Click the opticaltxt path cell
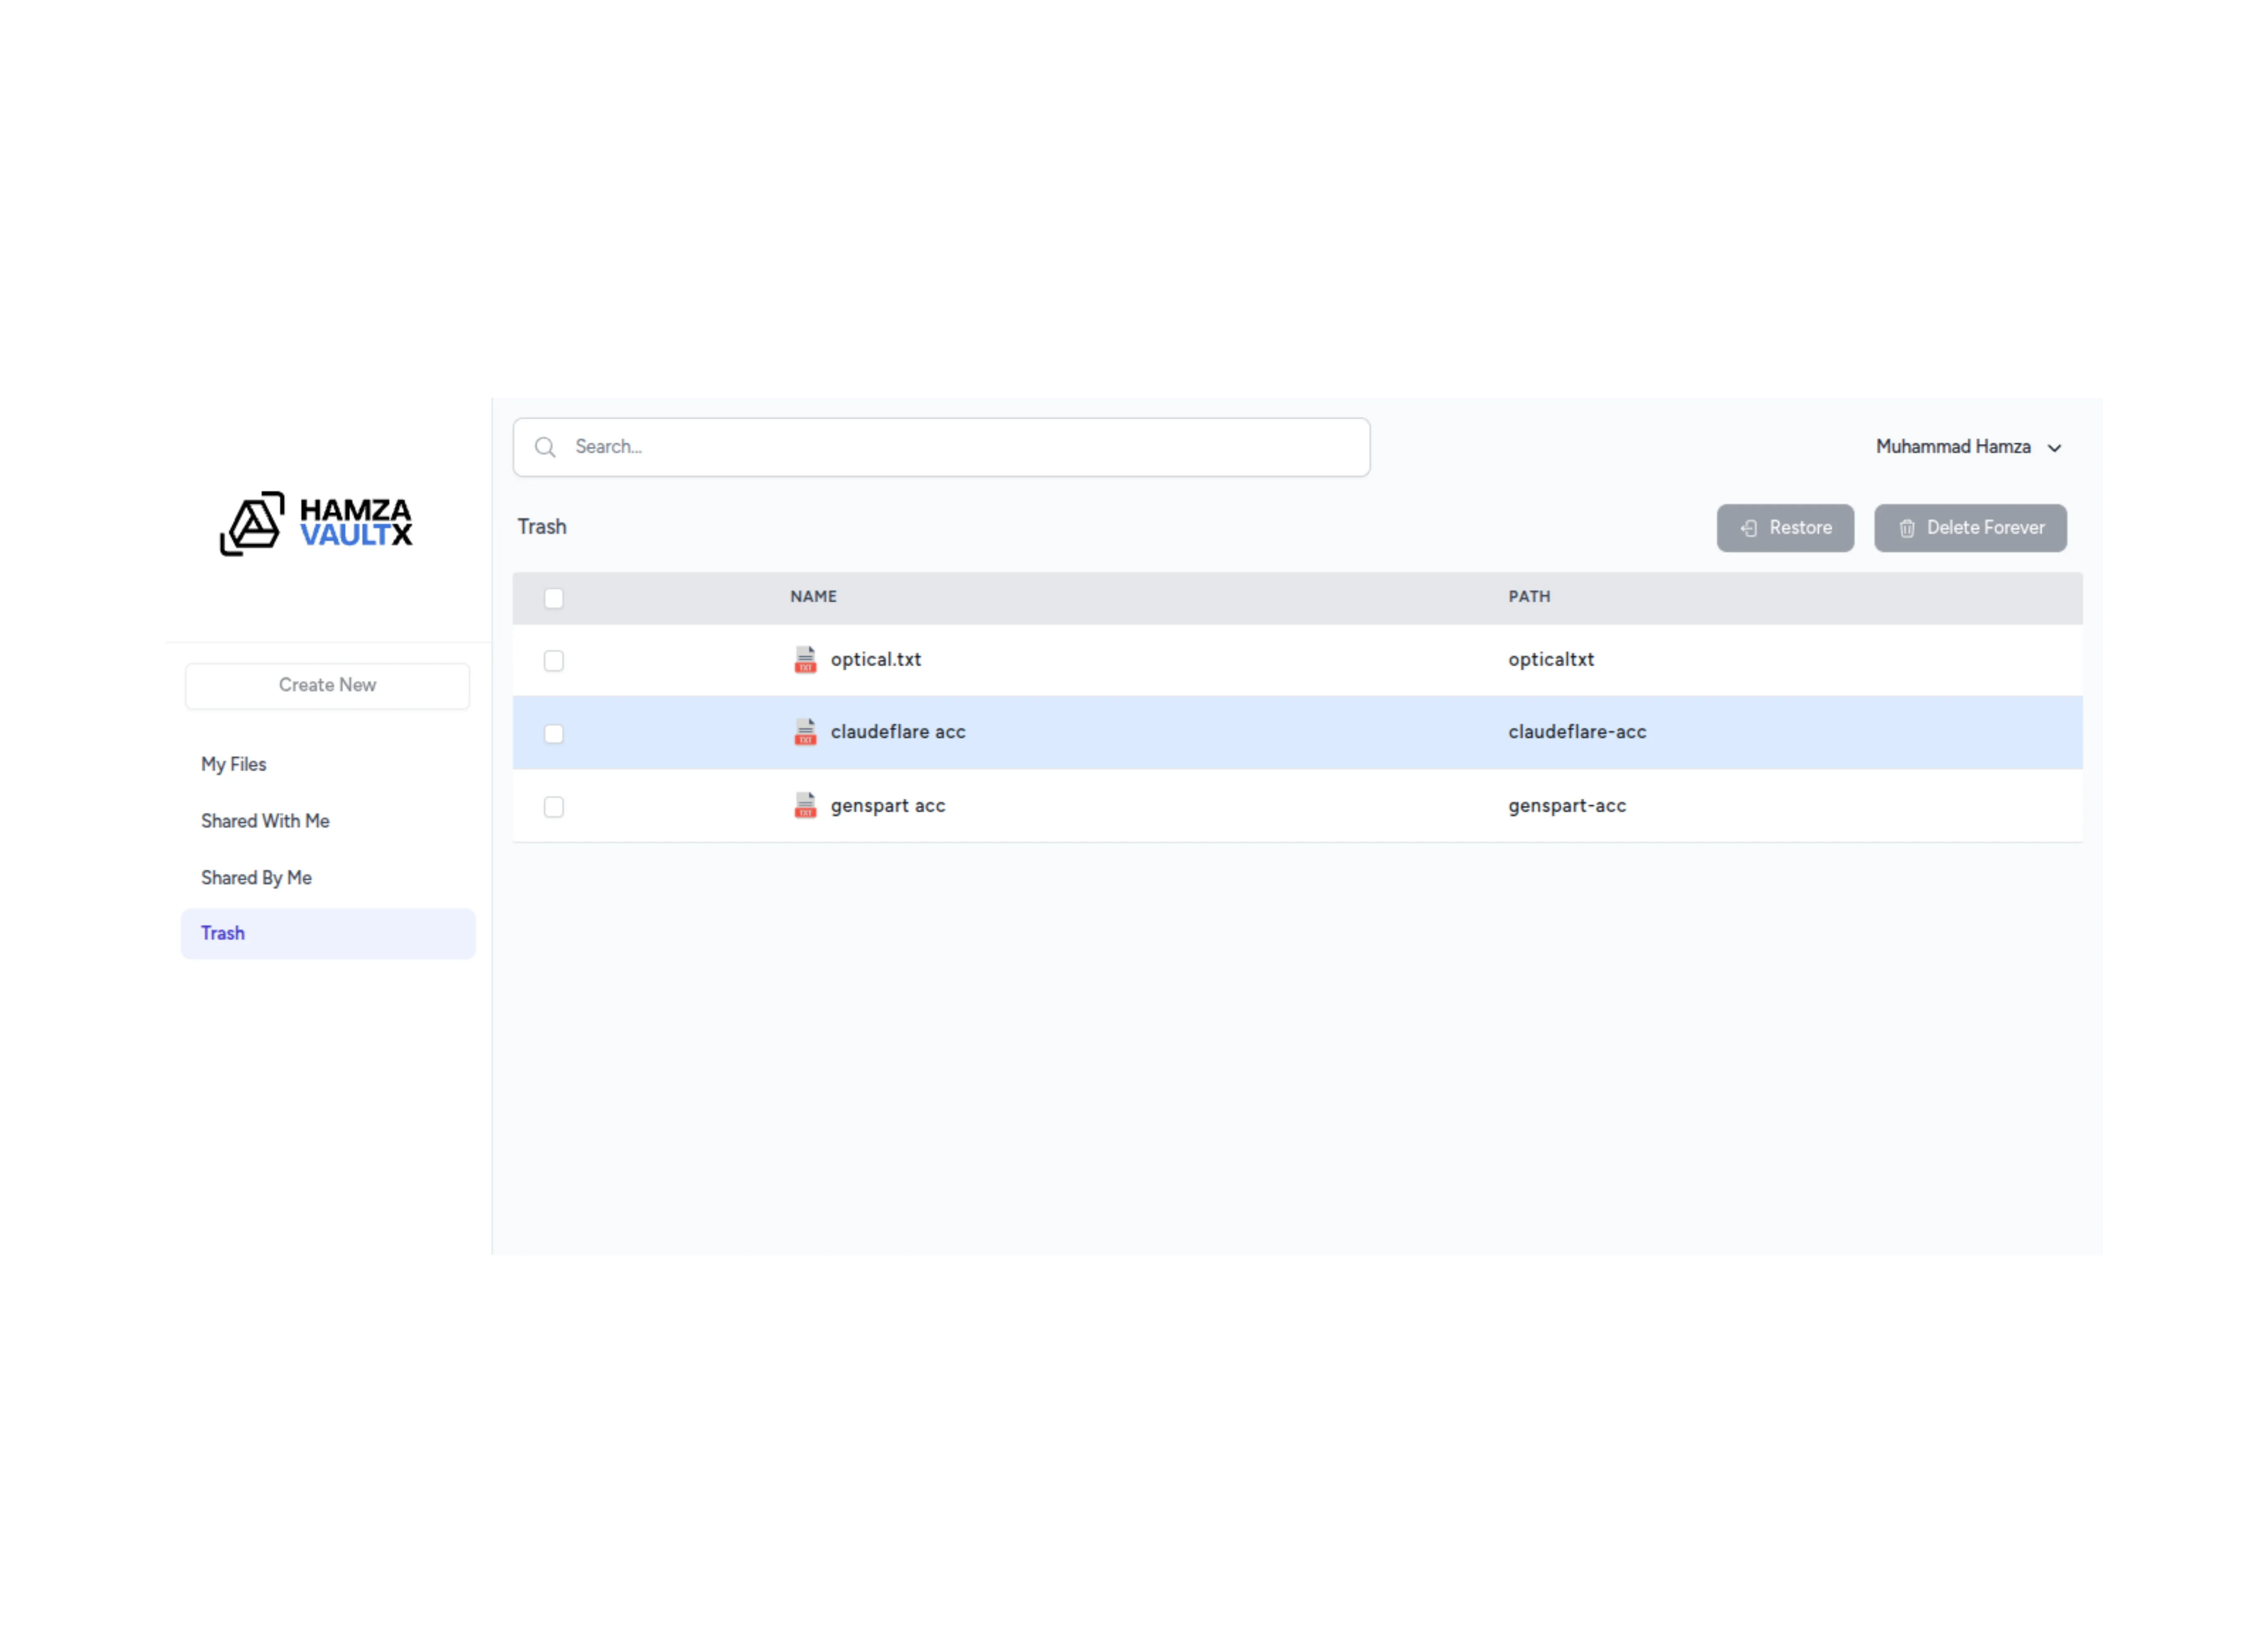This screenshot has width=2268, height=1652. coord(1551,660)
